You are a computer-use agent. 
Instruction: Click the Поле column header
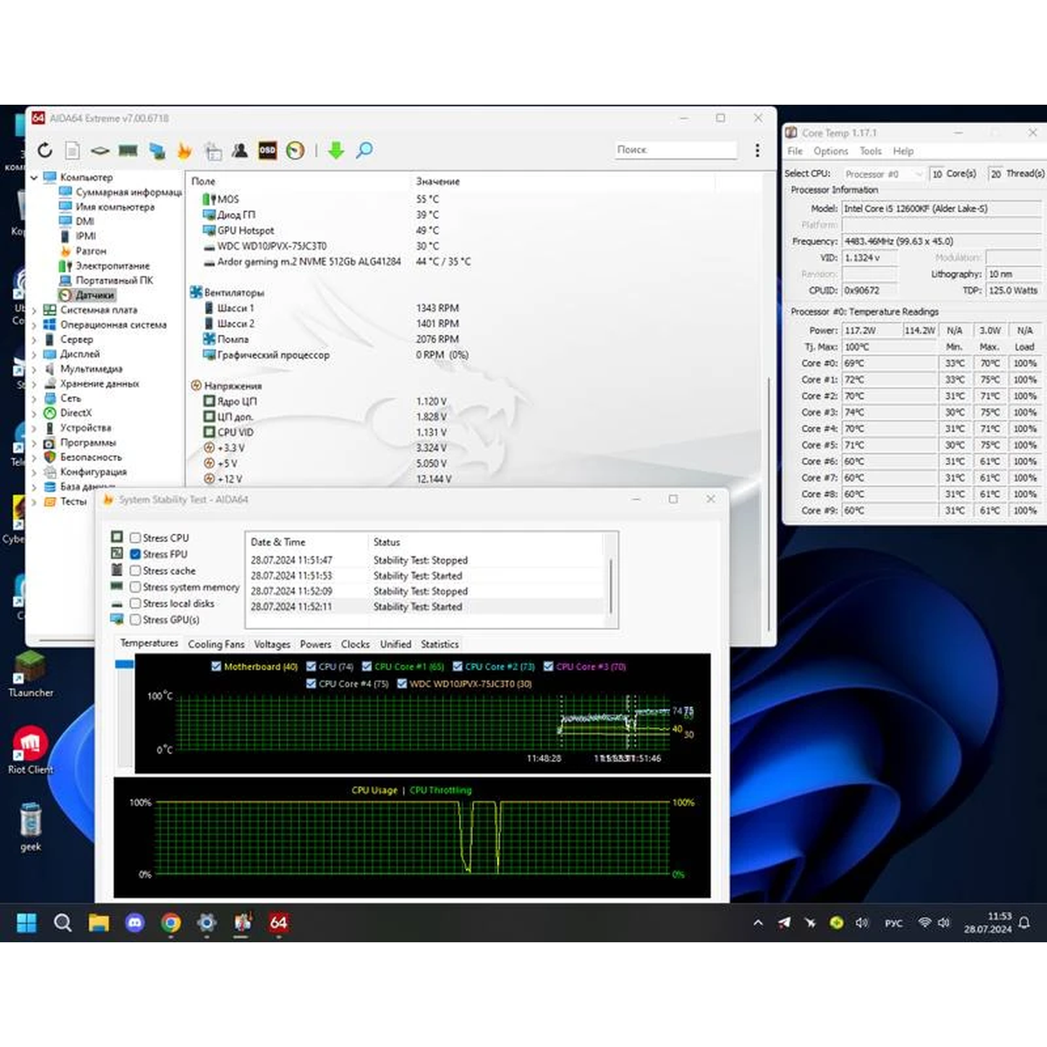click(203, 181)
